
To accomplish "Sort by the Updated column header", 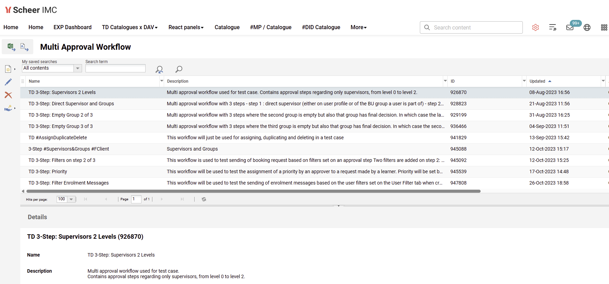I will click(x=537, y=81).
